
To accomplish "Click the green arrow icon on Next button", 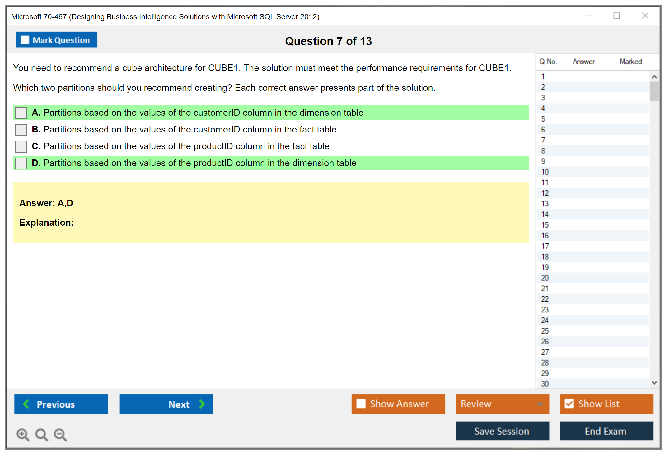I will pyautogui.click(x=202, y=404).
